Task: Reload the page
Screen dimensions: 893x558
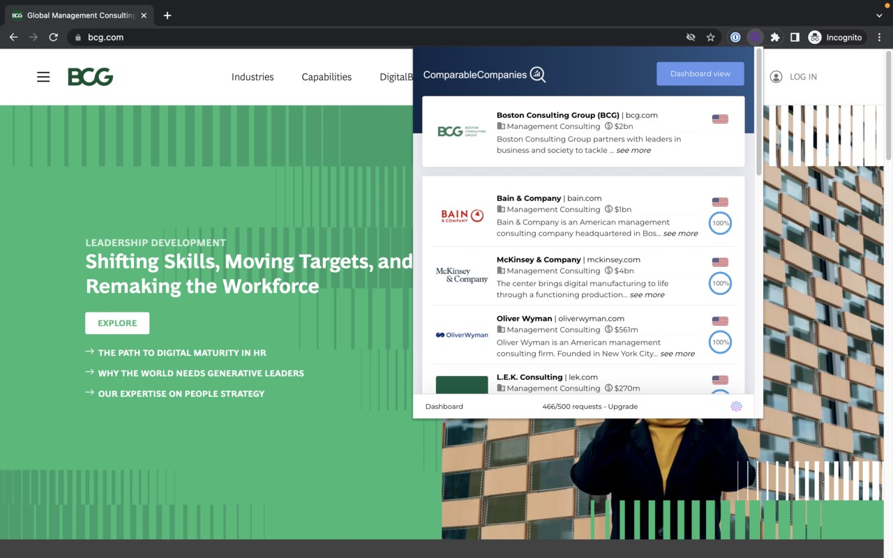Action: [53, 37]
